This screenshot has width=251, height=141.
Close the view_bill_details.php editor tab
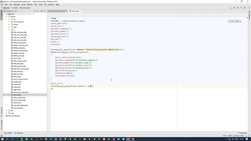pyautogui.click(x=66, y=11)
